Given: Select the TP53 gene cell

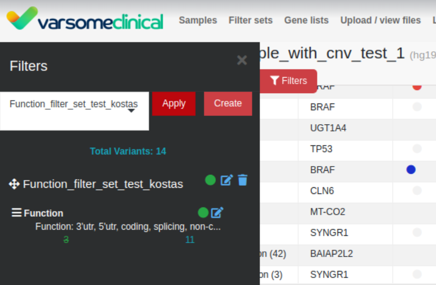Looking at the screenshot, I should 321,149.
